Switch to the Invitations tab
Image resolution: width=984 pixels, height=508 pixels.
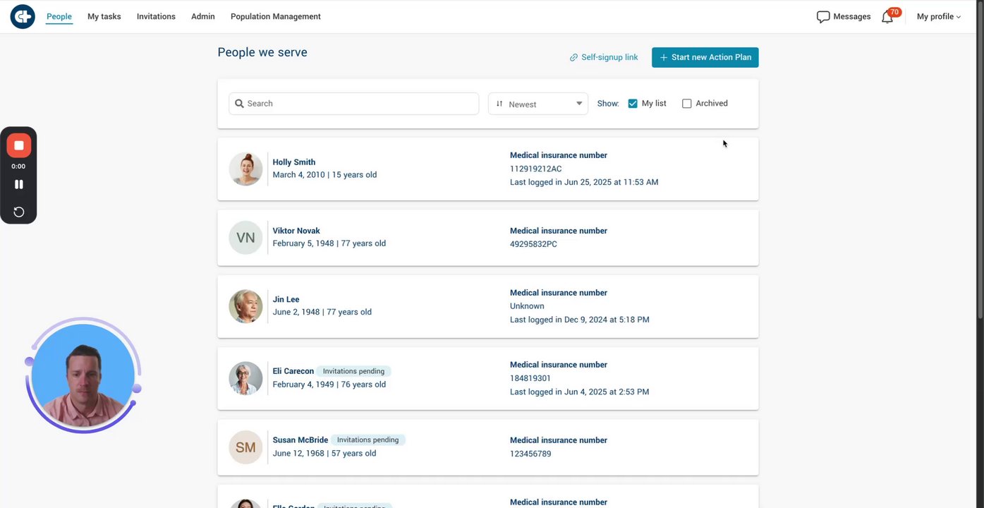[156, 17]
